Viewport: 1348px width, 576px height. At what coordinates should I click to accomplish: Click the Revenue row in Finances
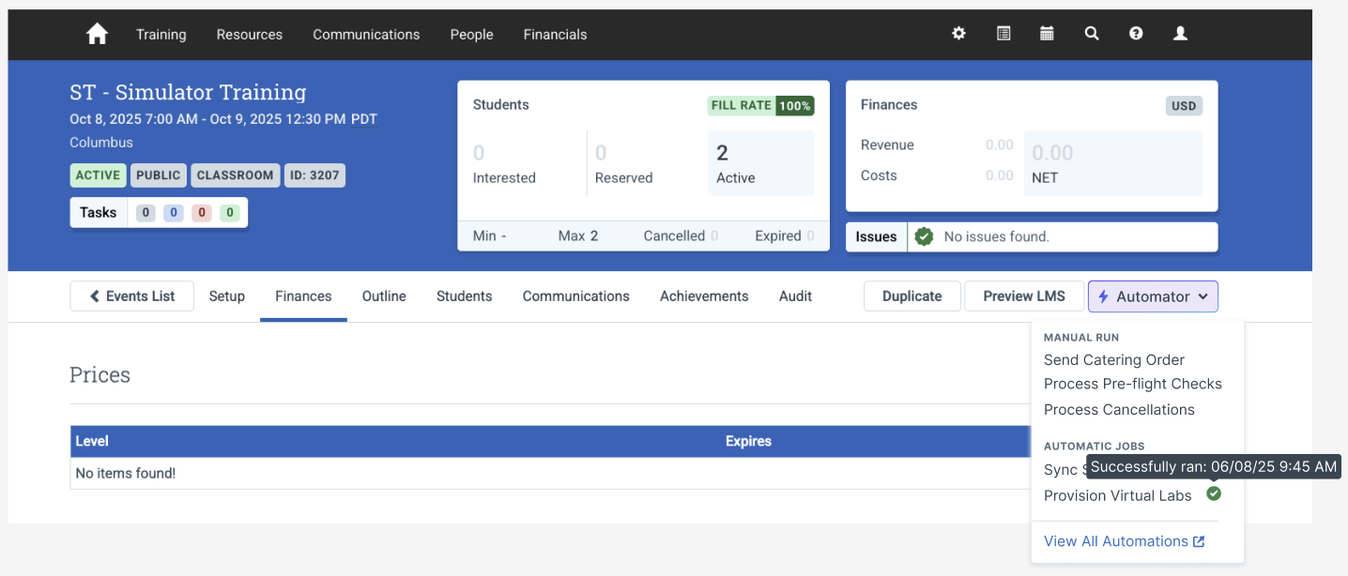(x=937, y=145)
